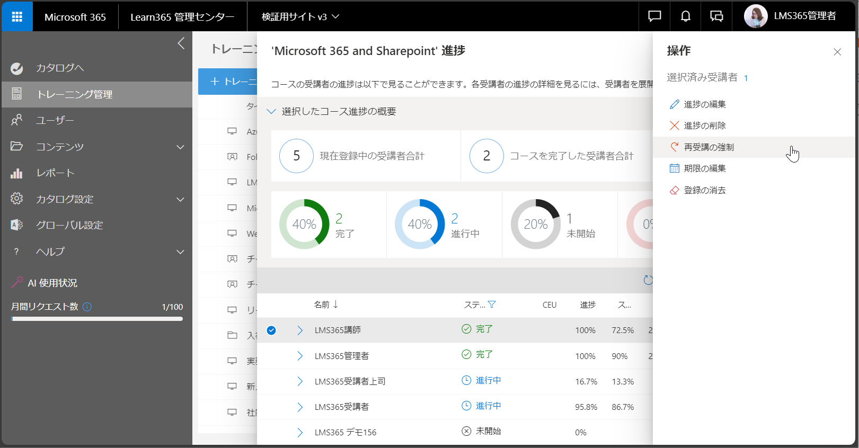Viewport: 859px width, 448px height.
Task: Click the ユーザー people icon
Action: (17, 120)
